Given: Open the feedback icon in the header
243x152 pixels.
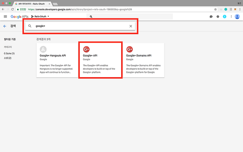Looking at the screenshot, I should click(x=211, y=17).
